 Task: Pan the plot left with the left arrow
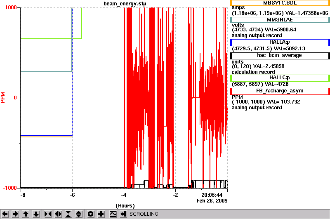coord(5,214)
